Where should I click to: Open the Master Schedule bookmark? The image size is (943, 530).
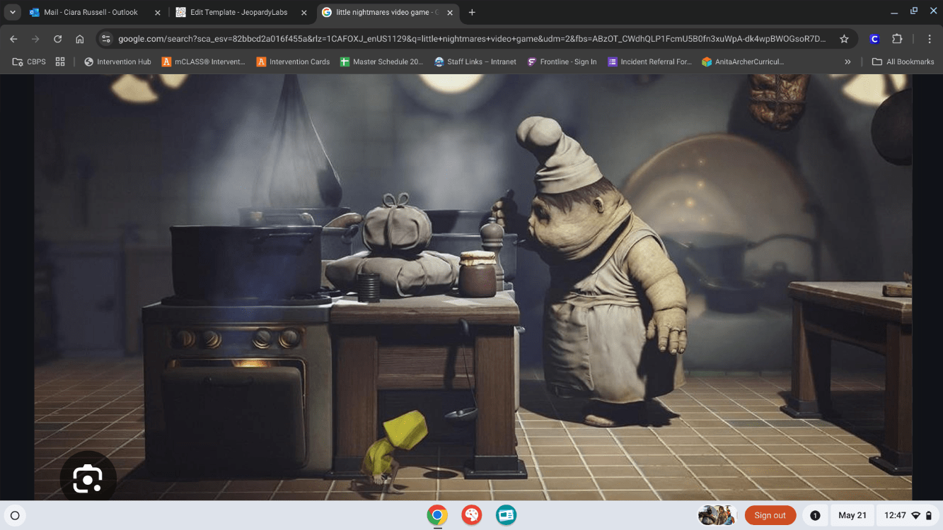tap(381, 61)
